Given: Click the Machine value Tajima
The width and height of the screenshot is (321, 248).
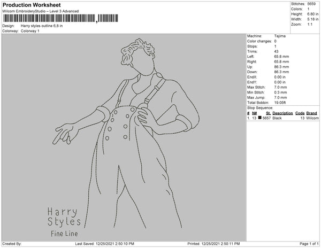Looking at the screenshot, I should coord(280,36).
